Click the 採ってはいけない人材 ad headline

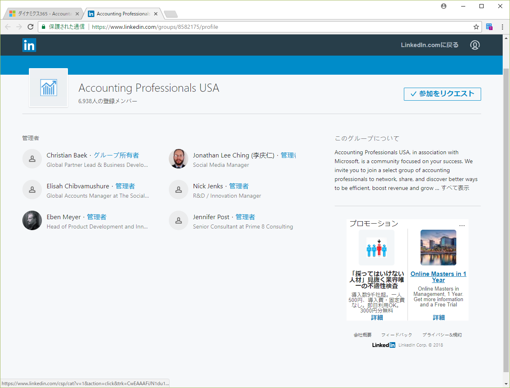(x=377, y=280)
